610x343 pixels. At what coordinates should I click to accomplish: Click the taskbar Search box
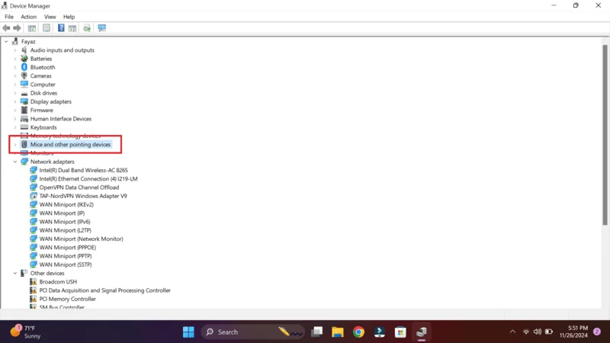point(252,332)
